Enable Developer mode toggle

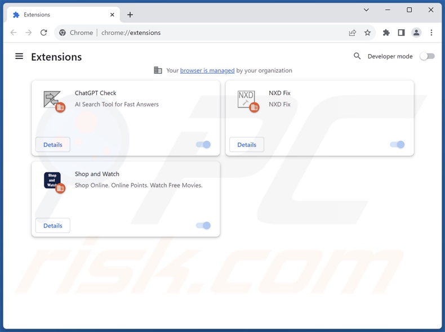click(427, 56)
